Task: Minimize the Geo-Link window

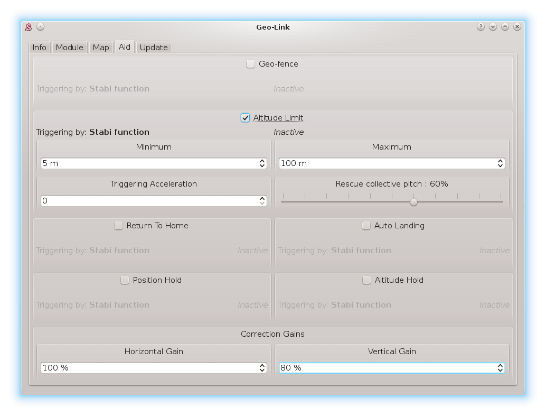Action: [493, 26]
